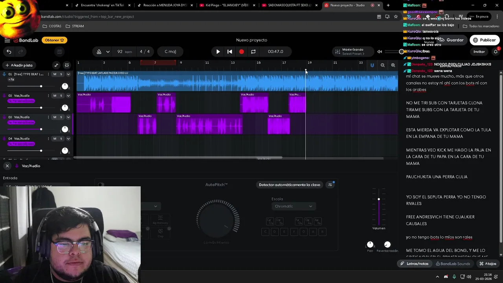
Task: Open the virtual MIDI keyboard icon
Action: [59, 51]
